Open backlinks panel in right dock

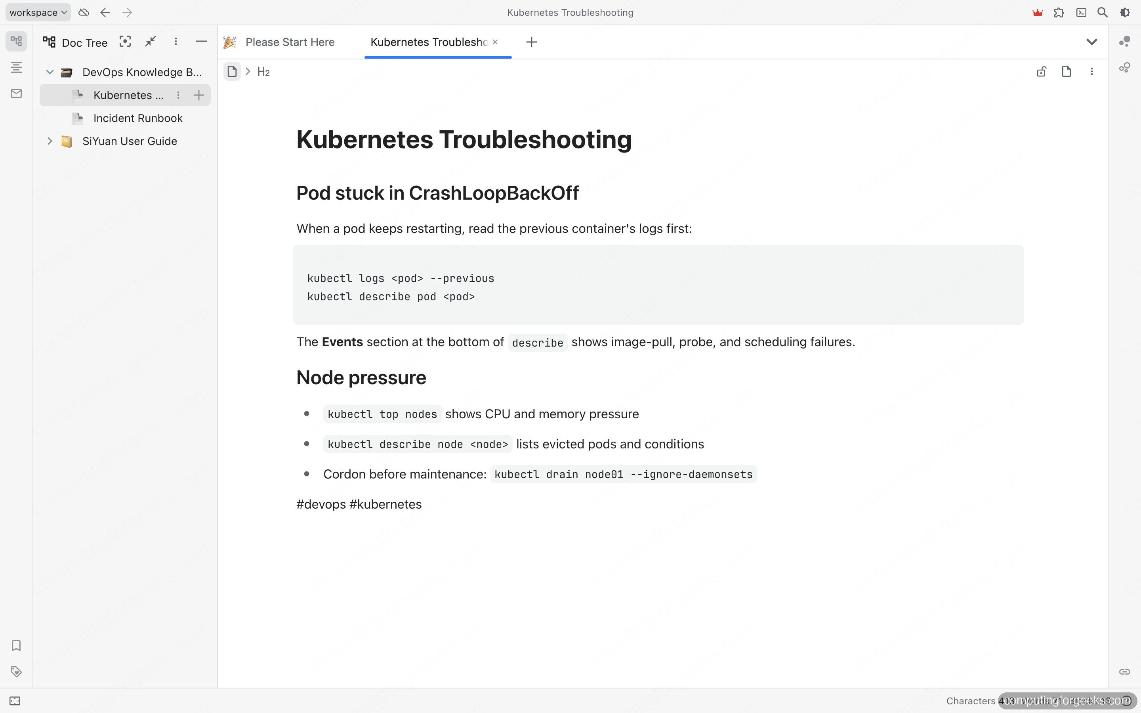(x=1124, y=671)
